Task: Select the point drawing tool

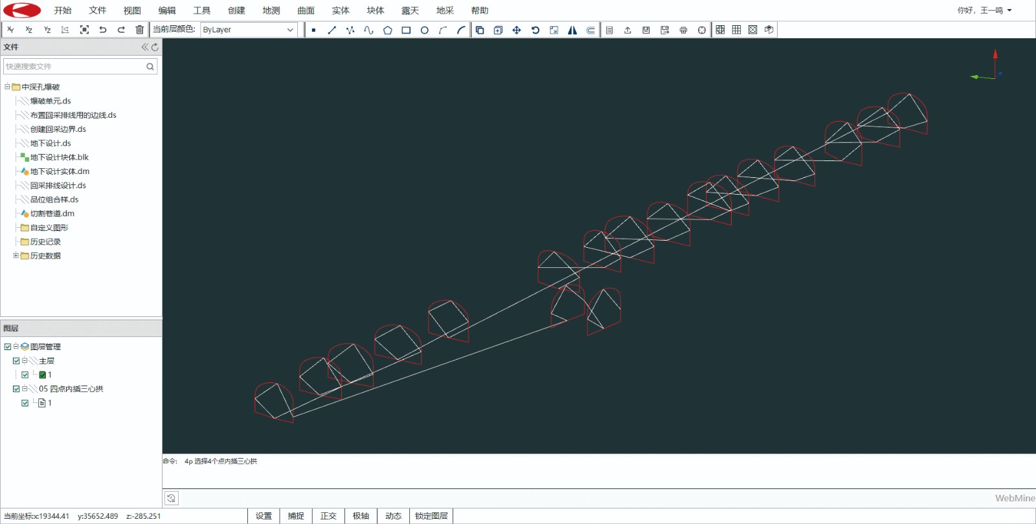Action: point(313,30)
